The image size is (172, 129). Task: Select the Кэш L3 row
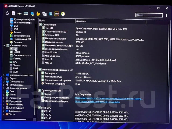pyautogui.click(x=74, y=63)
